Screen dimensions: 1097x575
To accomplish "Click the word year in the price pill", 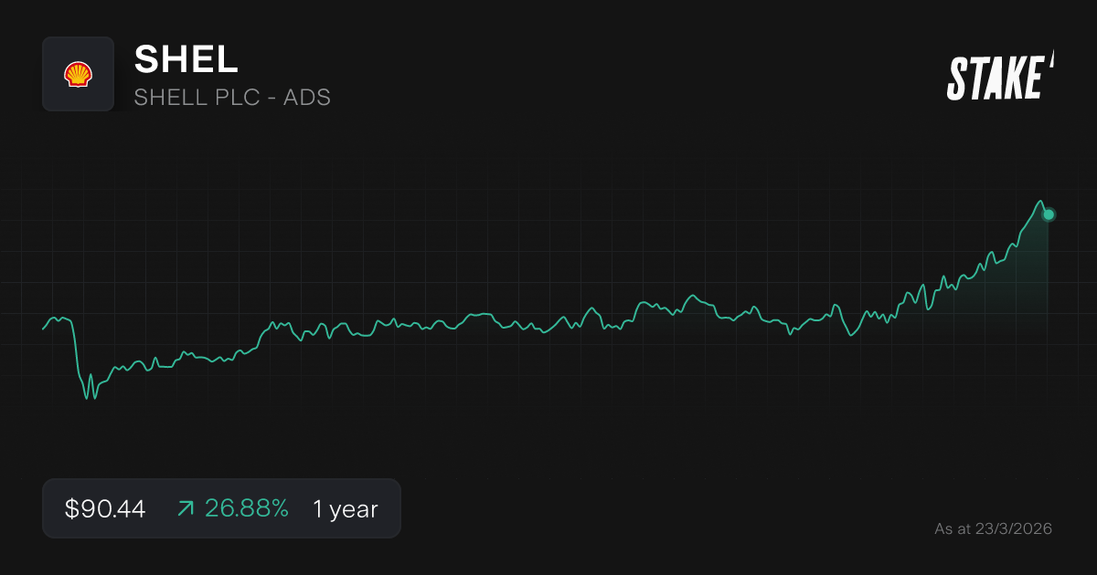I will (x=353, y=509).
